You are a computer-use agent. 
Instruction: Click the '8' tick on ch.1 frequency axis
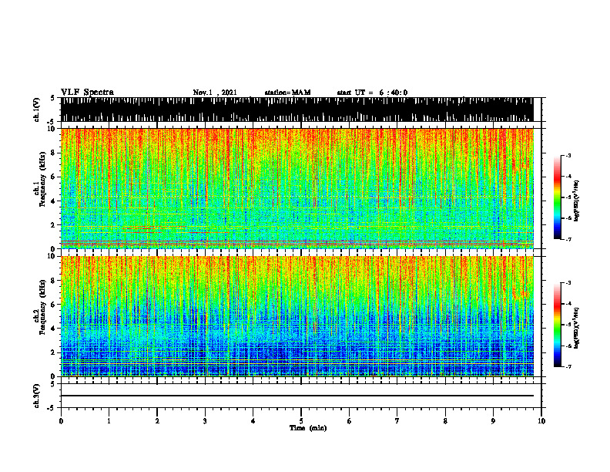click(x=53, y=153)
